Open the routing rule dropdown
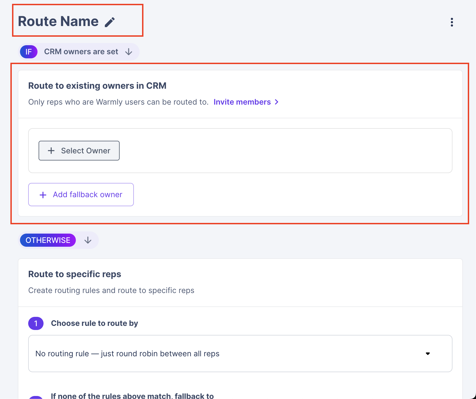476x399 pixels. coord(240,354)
